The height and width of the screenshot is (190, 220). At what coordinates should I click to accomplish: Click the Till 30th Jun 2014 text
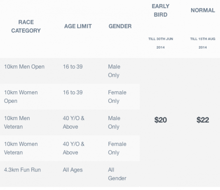pyautogui.click(x=161, y=43)
